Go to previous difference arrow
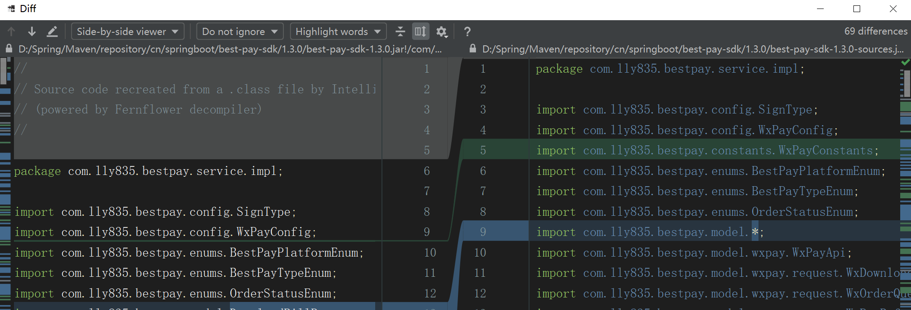The width and height of the screenshot is (911, 310). [11, 31]
